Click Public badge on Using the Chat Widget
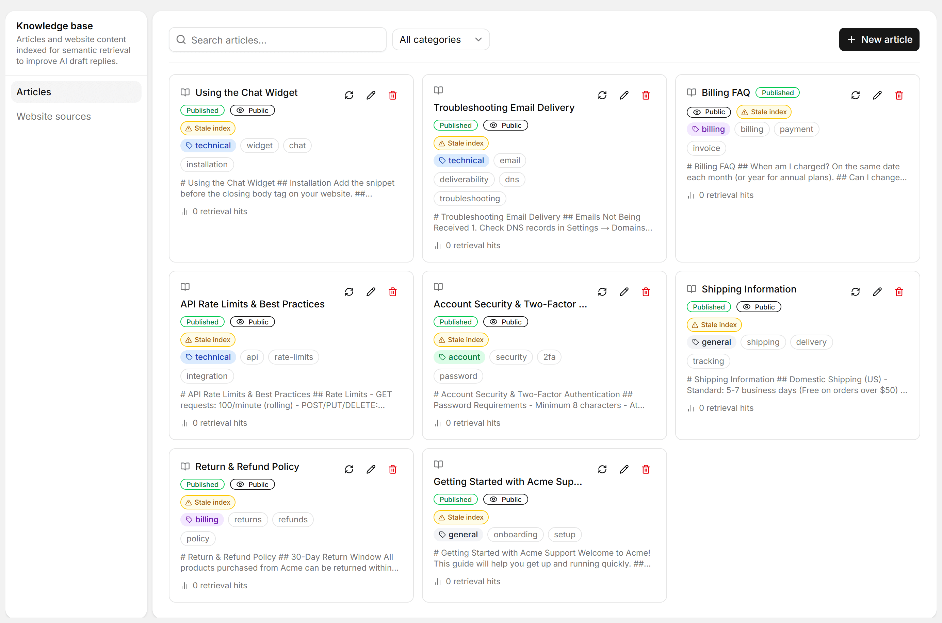The width and height of the screenshot is (942, 623). tap(253, 111)
